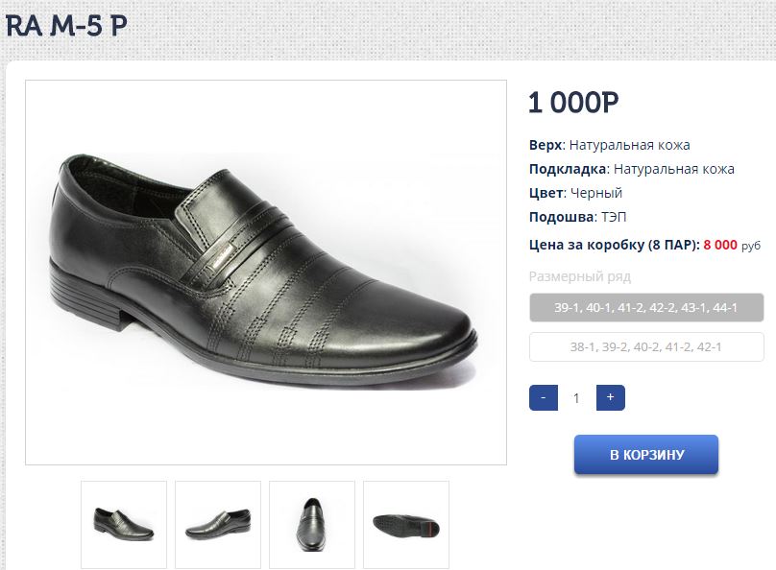776x570 pixels.
Task: Choose size range starting with 38-1
Action: (646, 346)
